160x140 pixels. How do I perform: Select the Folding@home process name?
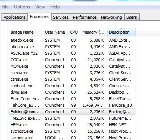click(25, 112)
